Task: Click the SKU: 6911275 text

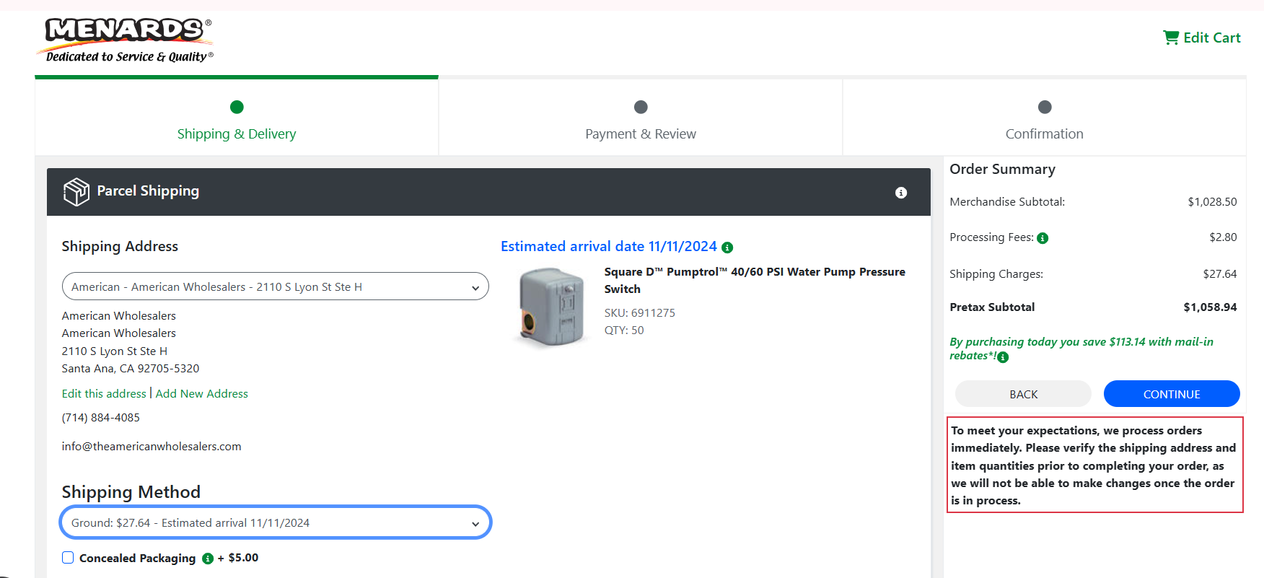Action: (x=640, y=313)
